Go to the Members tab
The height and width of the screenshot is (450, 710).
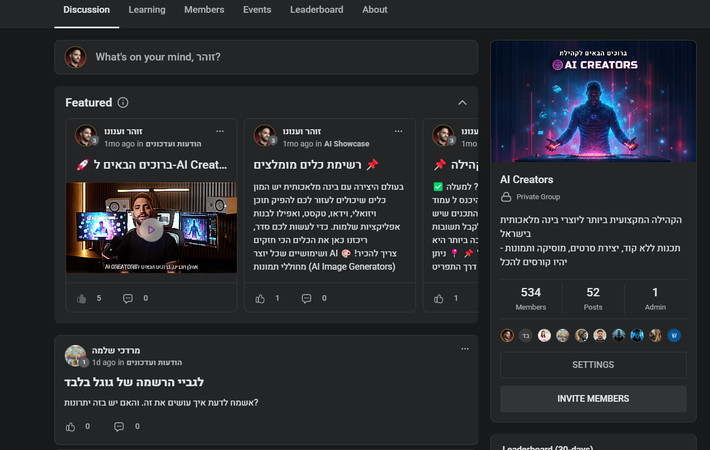(x=204, y=10)
